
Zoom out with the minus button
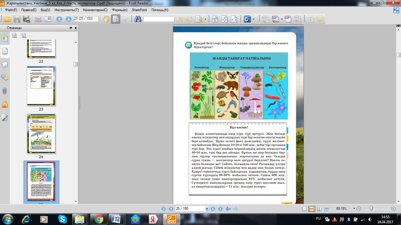[359, 209]
